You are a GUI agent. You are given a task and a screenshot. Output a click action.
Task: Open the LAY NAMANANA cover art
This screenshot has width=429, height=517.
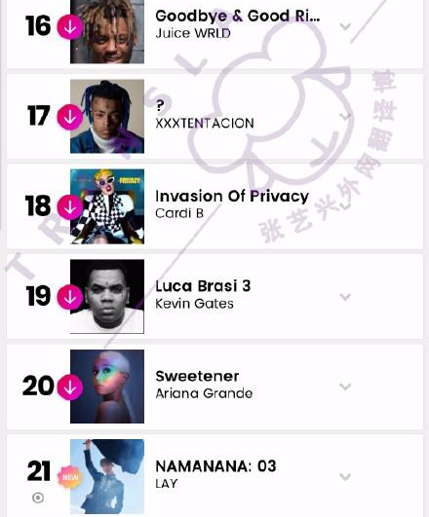(107, 476)
